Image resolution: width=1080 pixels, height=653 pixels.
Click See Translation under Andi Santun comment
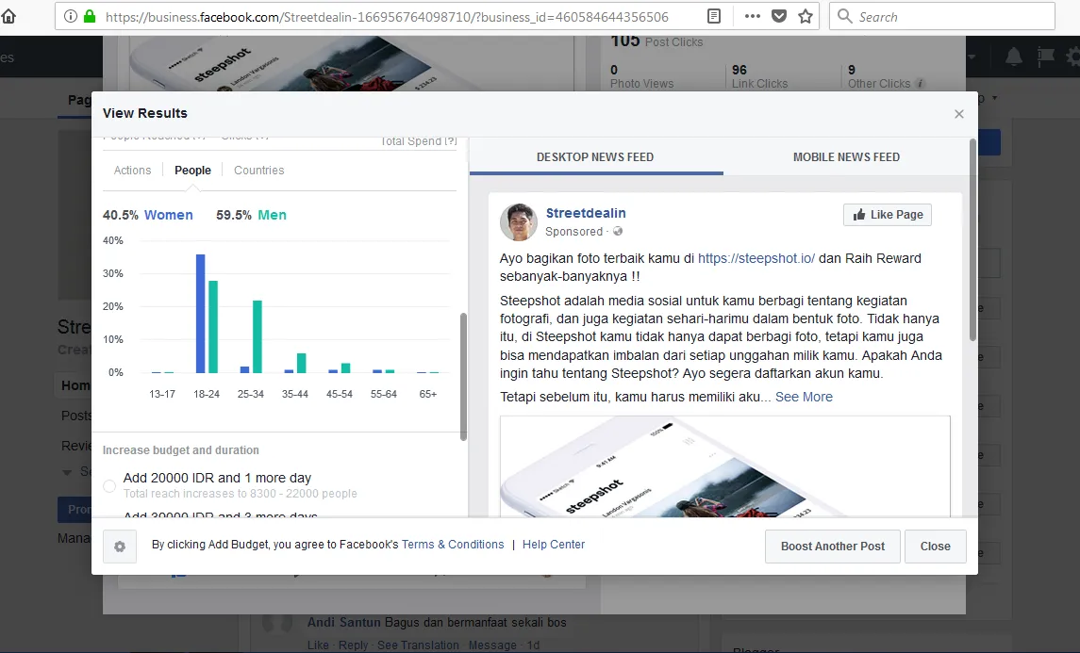(x=418, y=645)
